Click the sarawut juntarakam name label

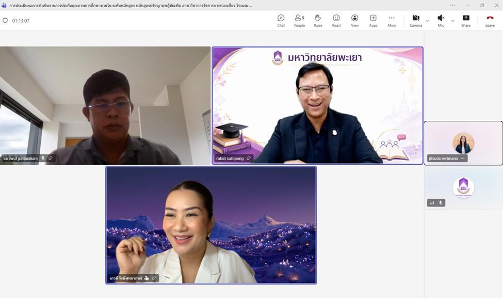click(21, 159)
